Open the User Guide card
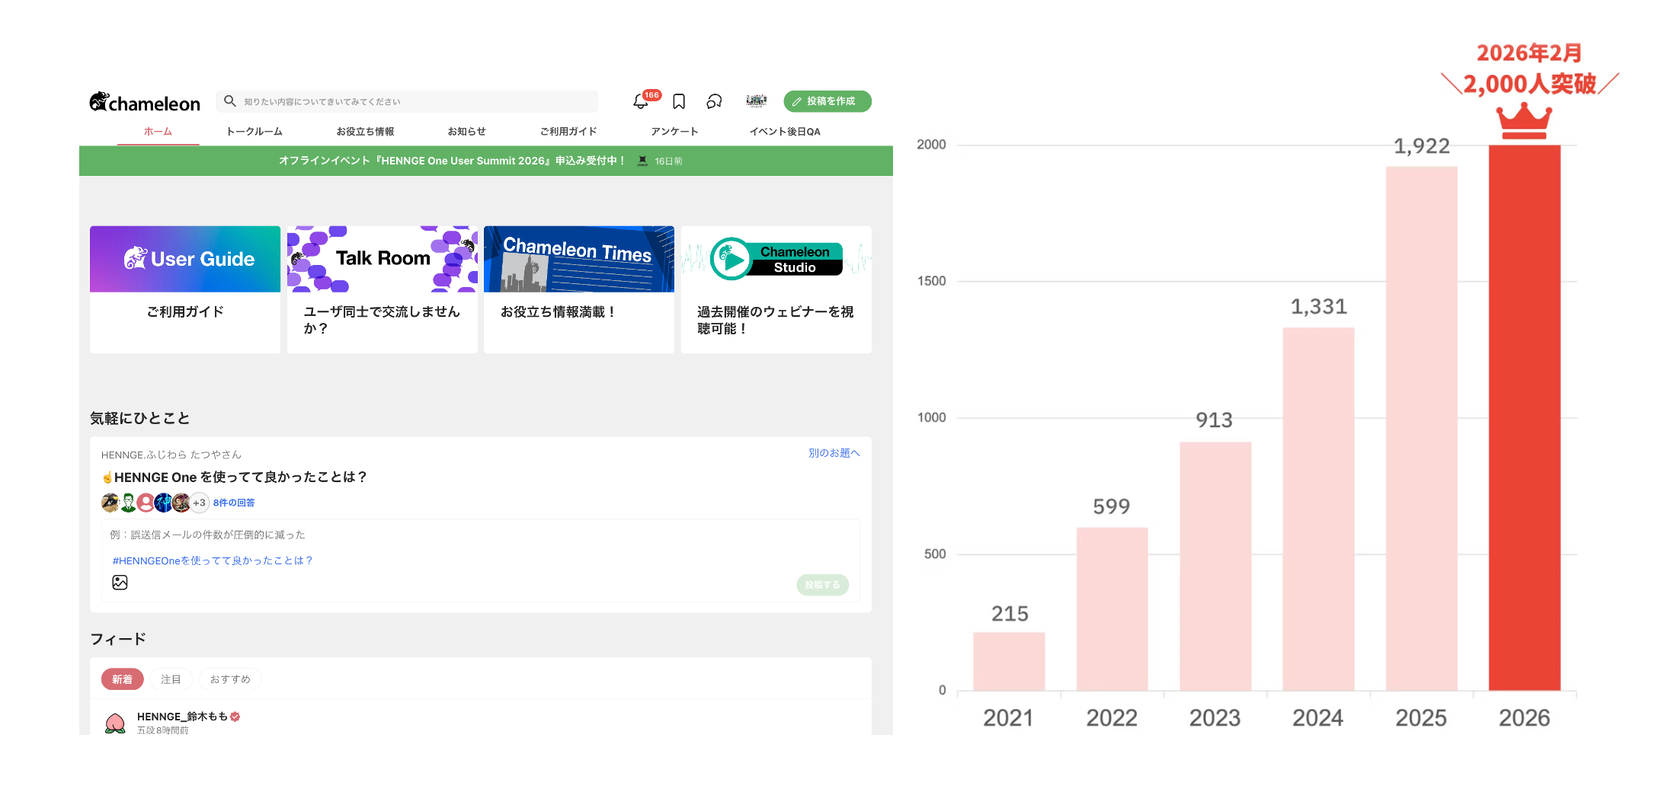 [x=185, y=289]
